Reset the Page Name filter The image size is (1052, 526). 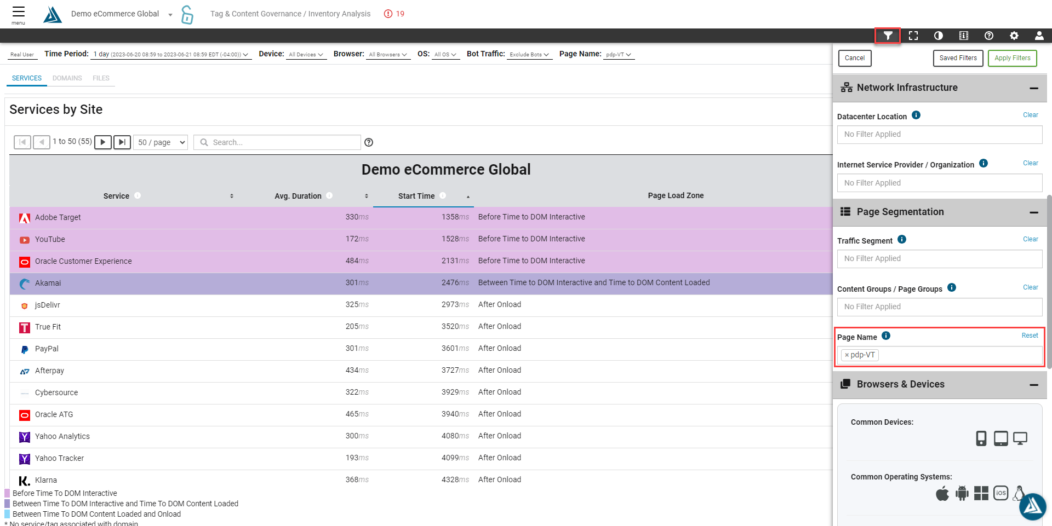1030,336
